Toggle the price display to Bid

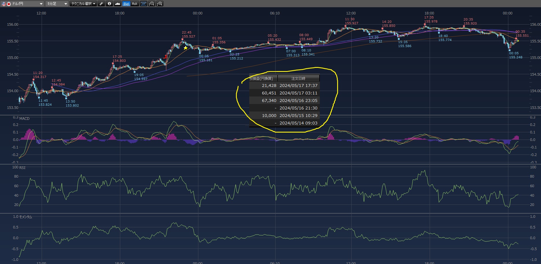pos(126,4)
